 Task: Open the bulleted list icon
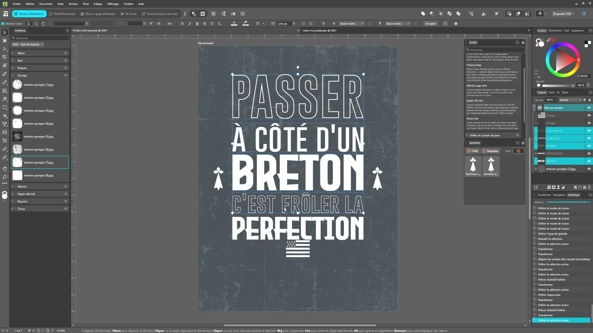(x=303, y=23)
